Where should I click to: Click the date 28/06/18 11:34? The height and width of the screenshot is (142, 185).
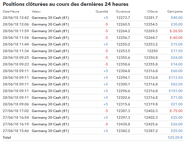(x=16, y=51)
